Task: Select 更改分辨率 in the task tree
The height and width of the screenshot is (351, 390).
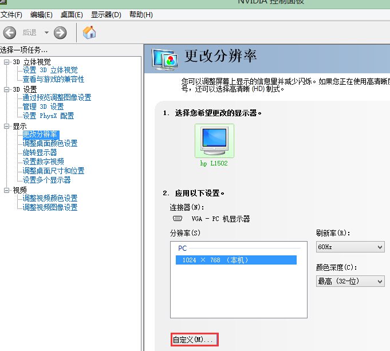Action: (41, 135)
